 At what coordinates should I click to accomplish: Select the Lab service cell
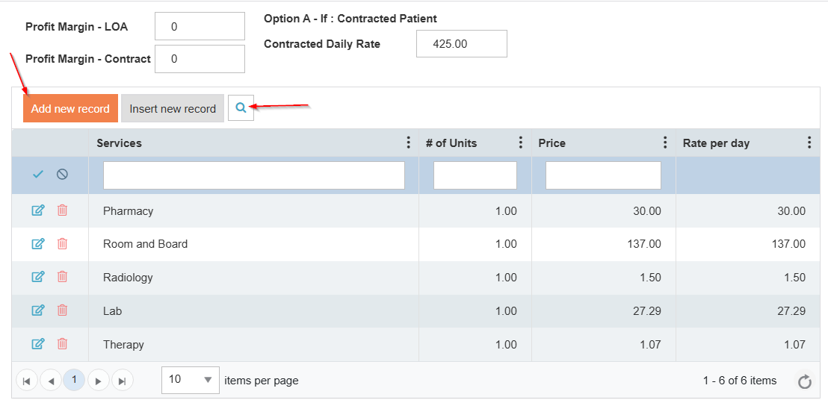click(x=253, y=311)
